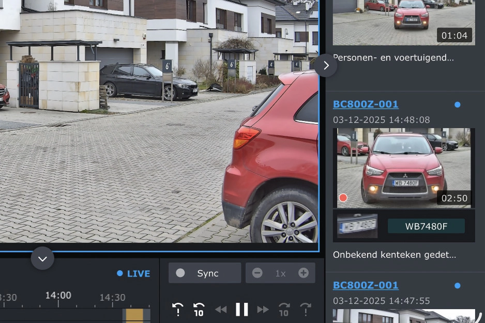Viewport: 485px width, 323px height.
Task: Click the step backward playback icon
Action: 221,309
